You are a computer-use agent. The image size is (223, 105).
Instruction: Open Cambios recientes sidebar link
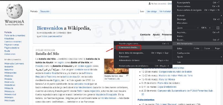pyautogui.click(x=13, y=42)
